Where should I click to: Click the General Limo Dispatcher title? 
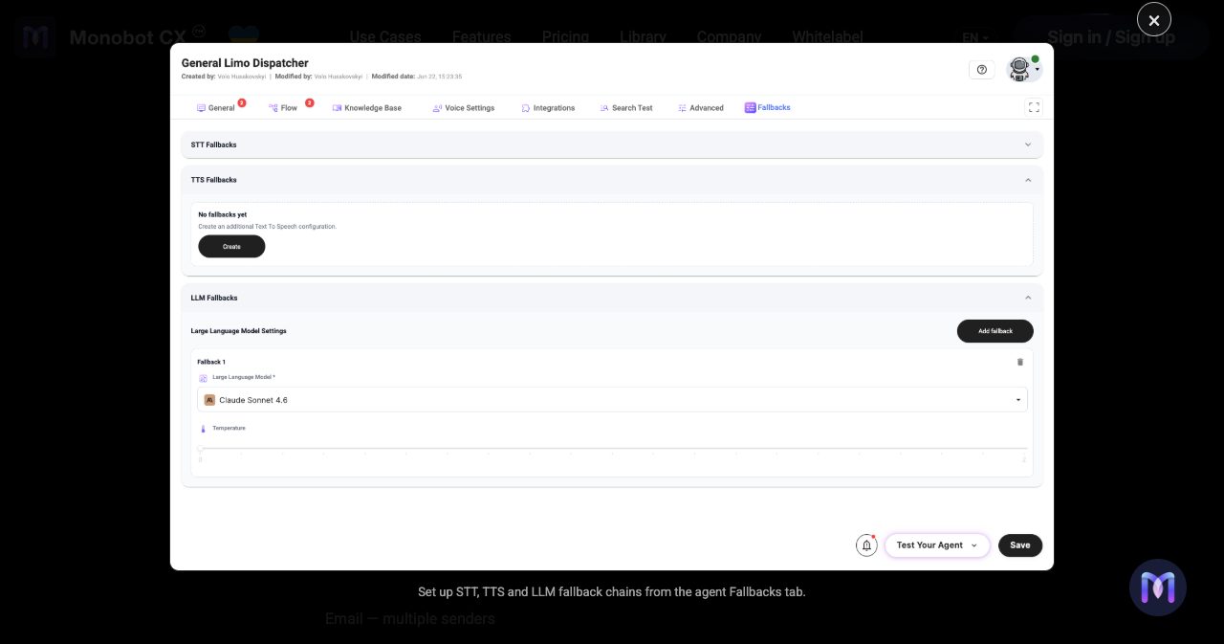(245, 63)
